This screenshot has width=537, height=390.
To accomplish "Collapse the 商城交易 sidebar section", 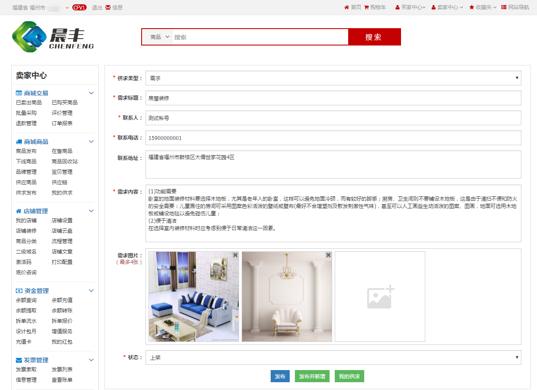I will tap(91, 93).
